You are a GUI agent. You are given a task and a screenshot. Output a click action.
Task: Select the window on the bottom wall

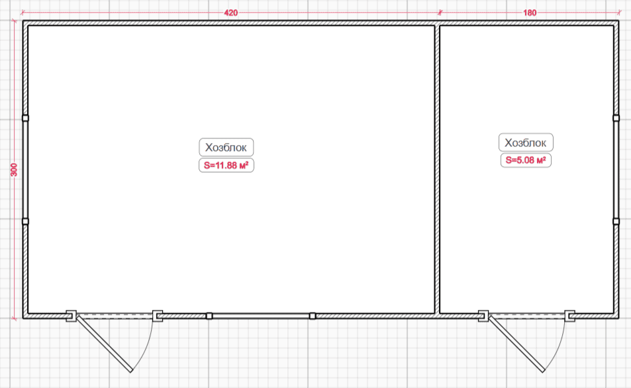coord(261,316)
